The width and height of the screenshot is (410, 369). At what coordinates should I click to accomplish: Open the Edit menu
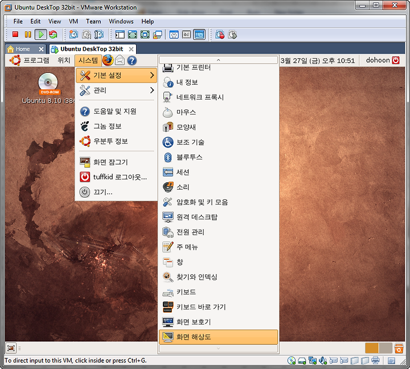click(35, 22)
